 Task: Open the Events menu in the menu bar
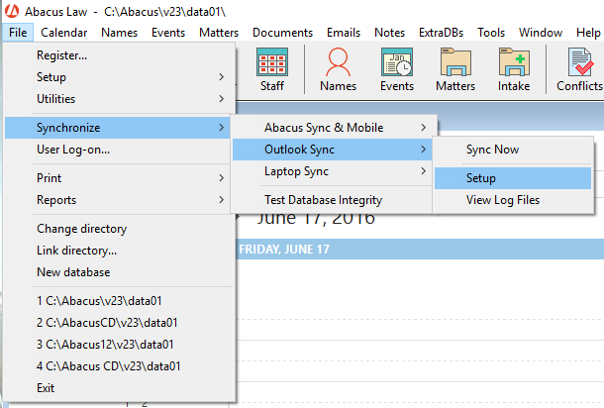coord(168,33)
